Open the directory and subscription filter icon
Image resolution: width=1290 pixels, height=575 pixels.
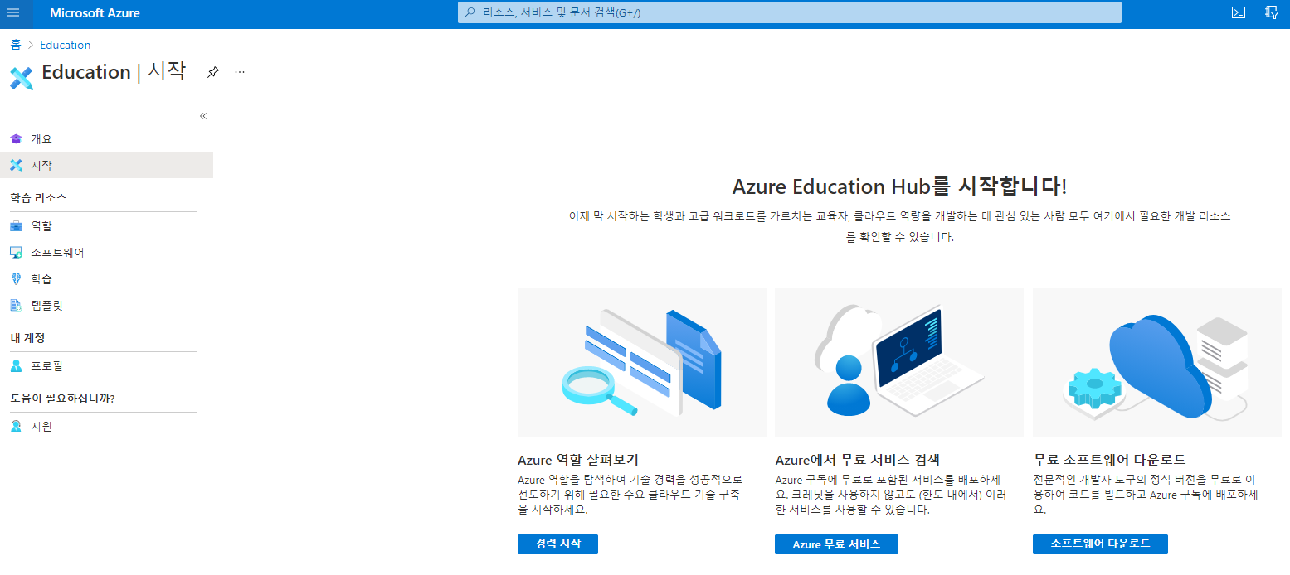click(x=1271, y=13)
